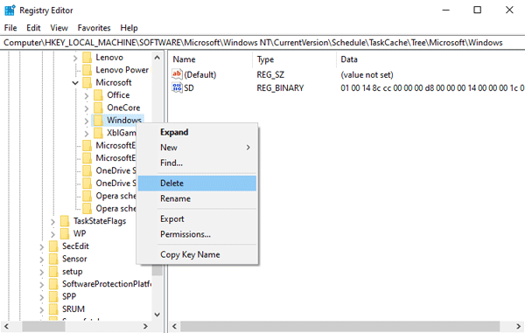Click the WP folder icon
Viewport: 525px width, 333px height.
[x=65, y=233]
